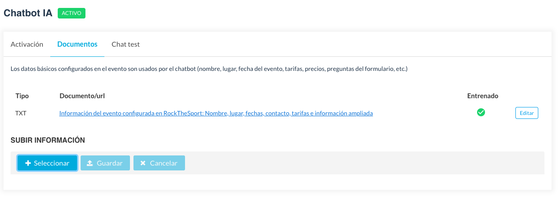Click the green ACTIVO status badge

[x=71, y=13]
